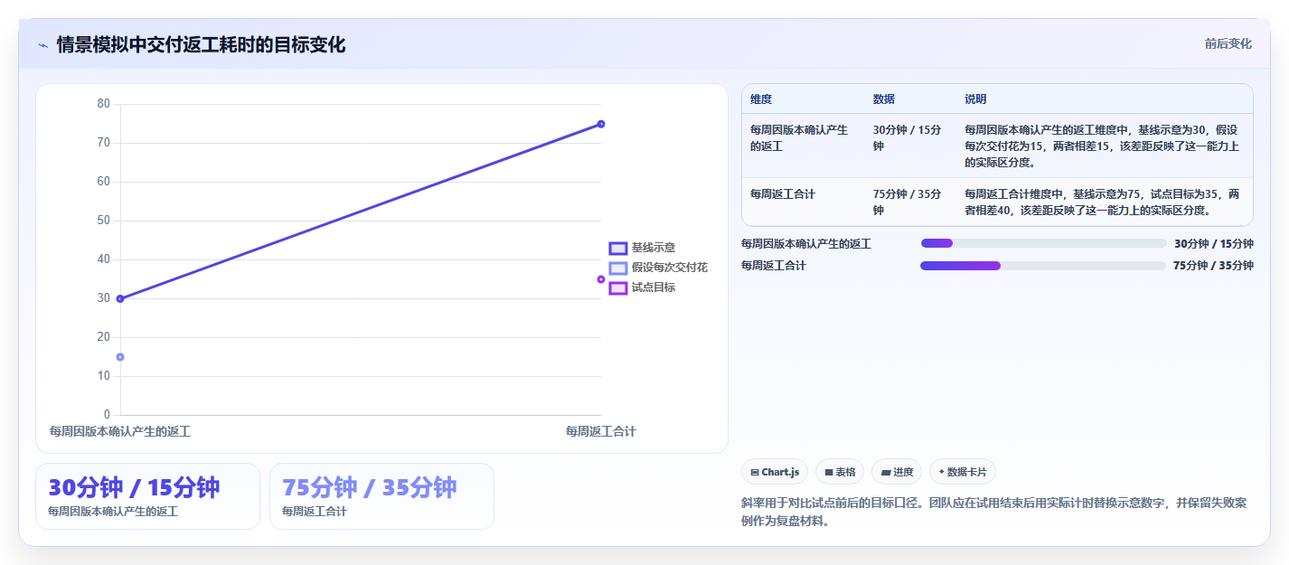The width and height of the screenshot is (1289, 565).
Task: Click the footer note starting with 斜率用于对比
Action: click(x=994, y=512)
